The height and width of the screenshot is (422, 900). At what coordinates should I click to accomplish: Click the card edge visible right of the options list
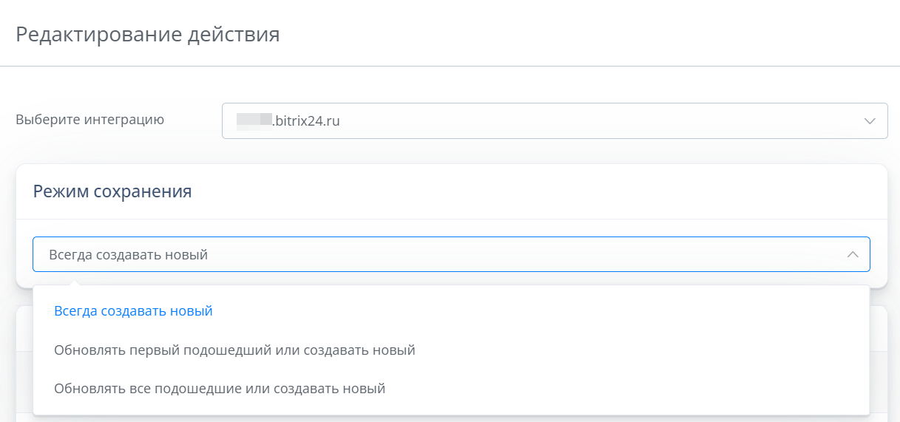[879, 355]
